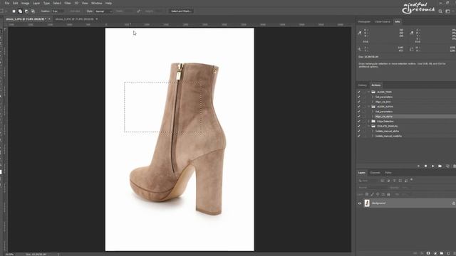Choose the Intersect with selection icon

click(33, 11)
